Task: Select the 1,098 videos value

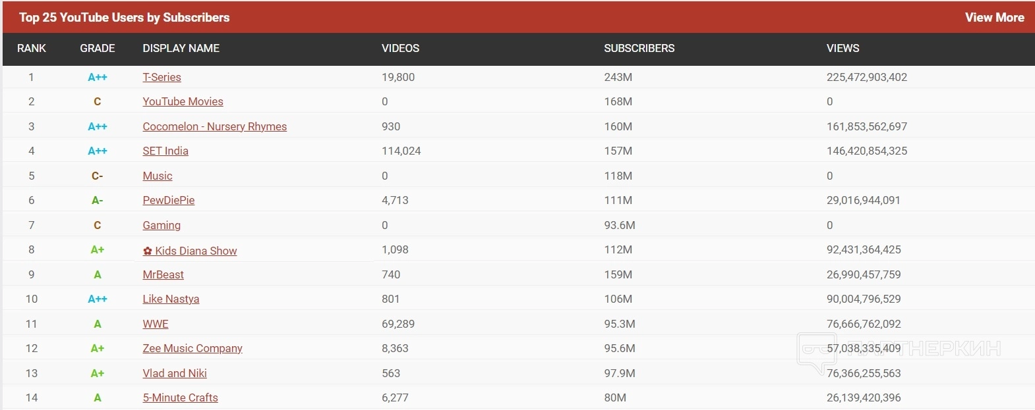Action: coord(395,249)
